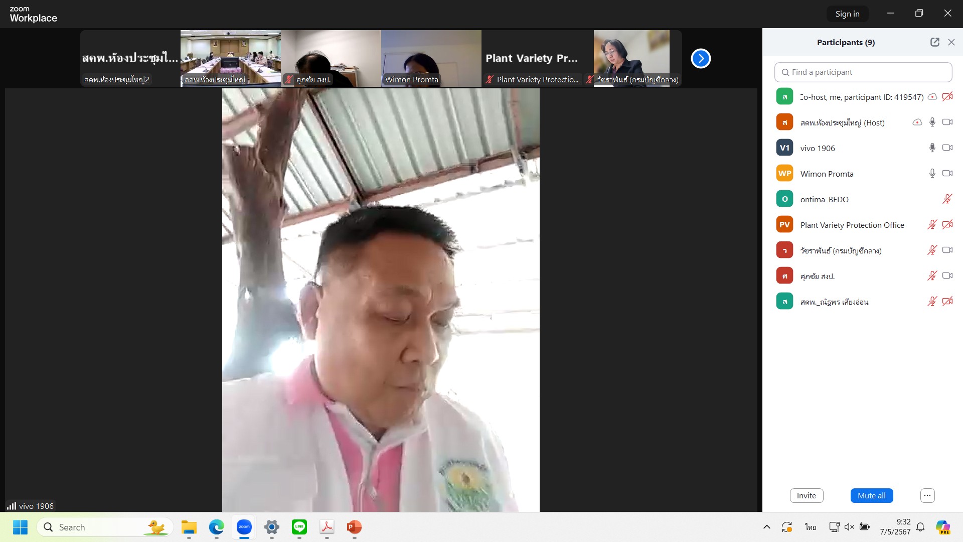Click the Sign in button

(847, 14)
